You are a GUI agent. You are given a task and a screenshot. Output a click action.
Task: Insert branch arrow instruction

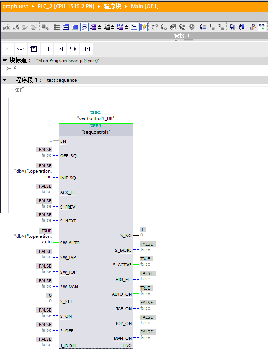coord(73,49)
